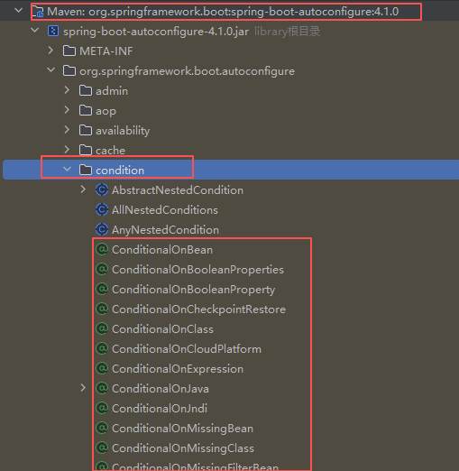Select the META-INF folder row
The image size is (459, 471).
pos(106,51)
